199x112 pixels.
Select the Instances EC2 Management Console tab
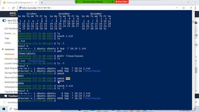(x=20, y=2)
